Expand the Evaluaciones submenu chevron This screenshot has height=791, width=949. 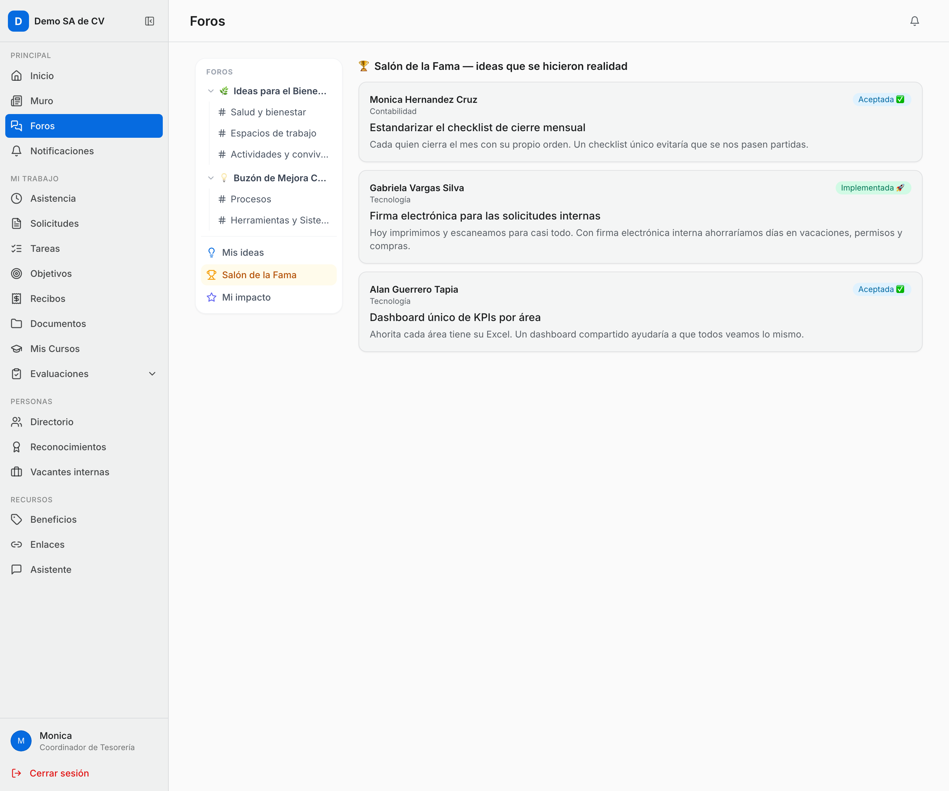pyautogui.click(x=152, y=374)
